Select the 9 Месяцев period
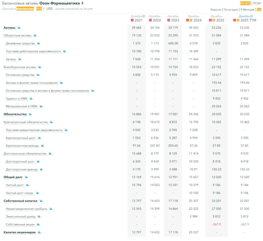The width and height of the screenshot is (263, 241). (247, 9)
